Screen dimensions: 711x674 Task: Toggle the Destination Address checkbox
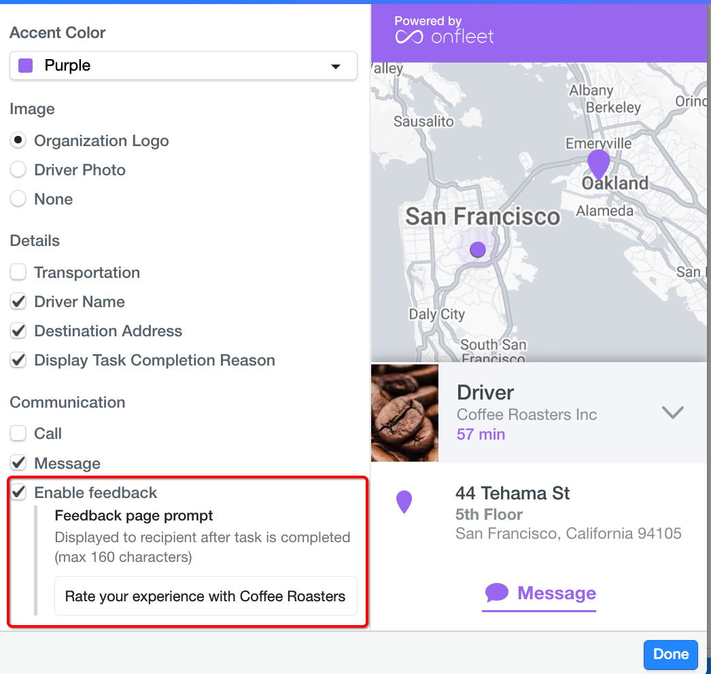pos(18,331)
